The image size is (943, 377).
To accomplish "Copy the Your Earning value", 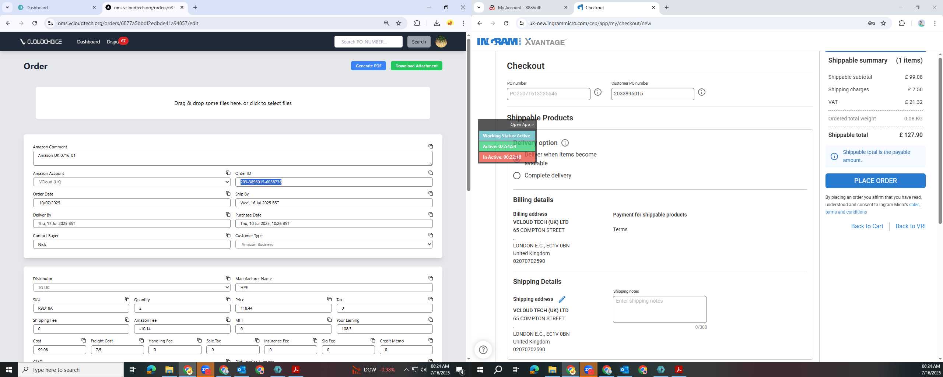I will point(430,320).
